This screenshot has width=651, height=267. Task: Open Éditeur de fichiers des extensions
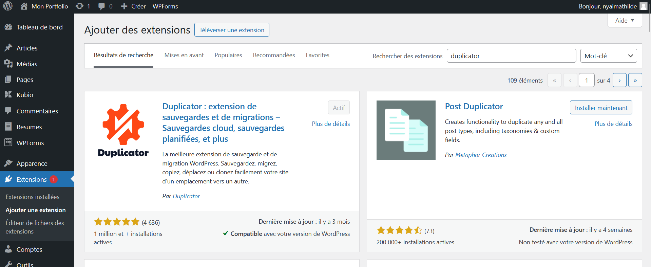35,227
